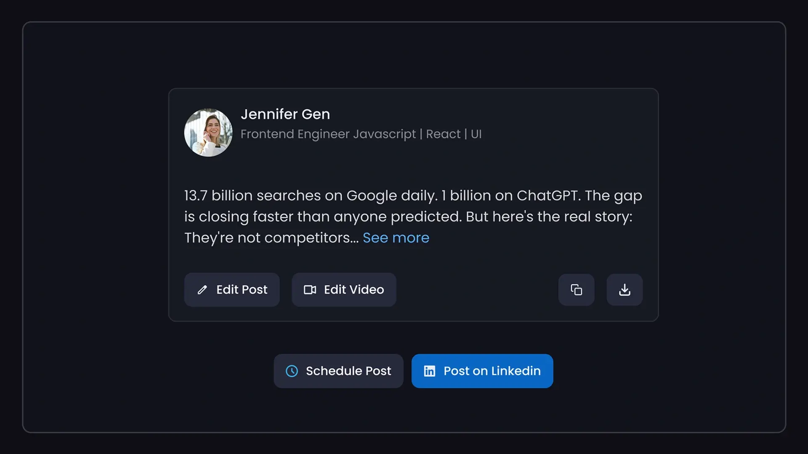This screenshot has width=808, height=454.
Task: Click Jennifer Gen's avatar thumbnail
Action: (x=208, y=133)
